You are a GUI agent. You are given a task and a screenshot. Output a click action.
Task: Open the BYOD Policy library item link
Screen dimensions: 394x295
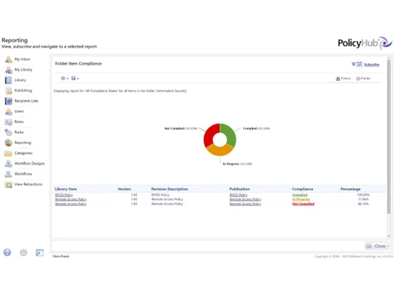64,195
